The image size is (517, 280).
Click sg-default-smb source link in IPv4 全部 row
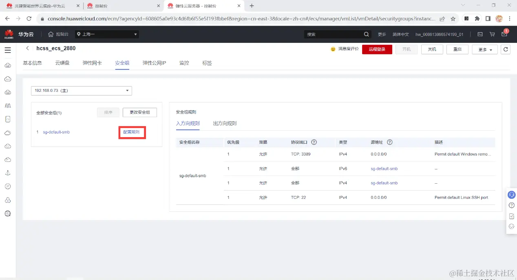point(384,183)
